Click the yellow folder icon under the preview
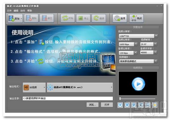 [x=155, y=105]
